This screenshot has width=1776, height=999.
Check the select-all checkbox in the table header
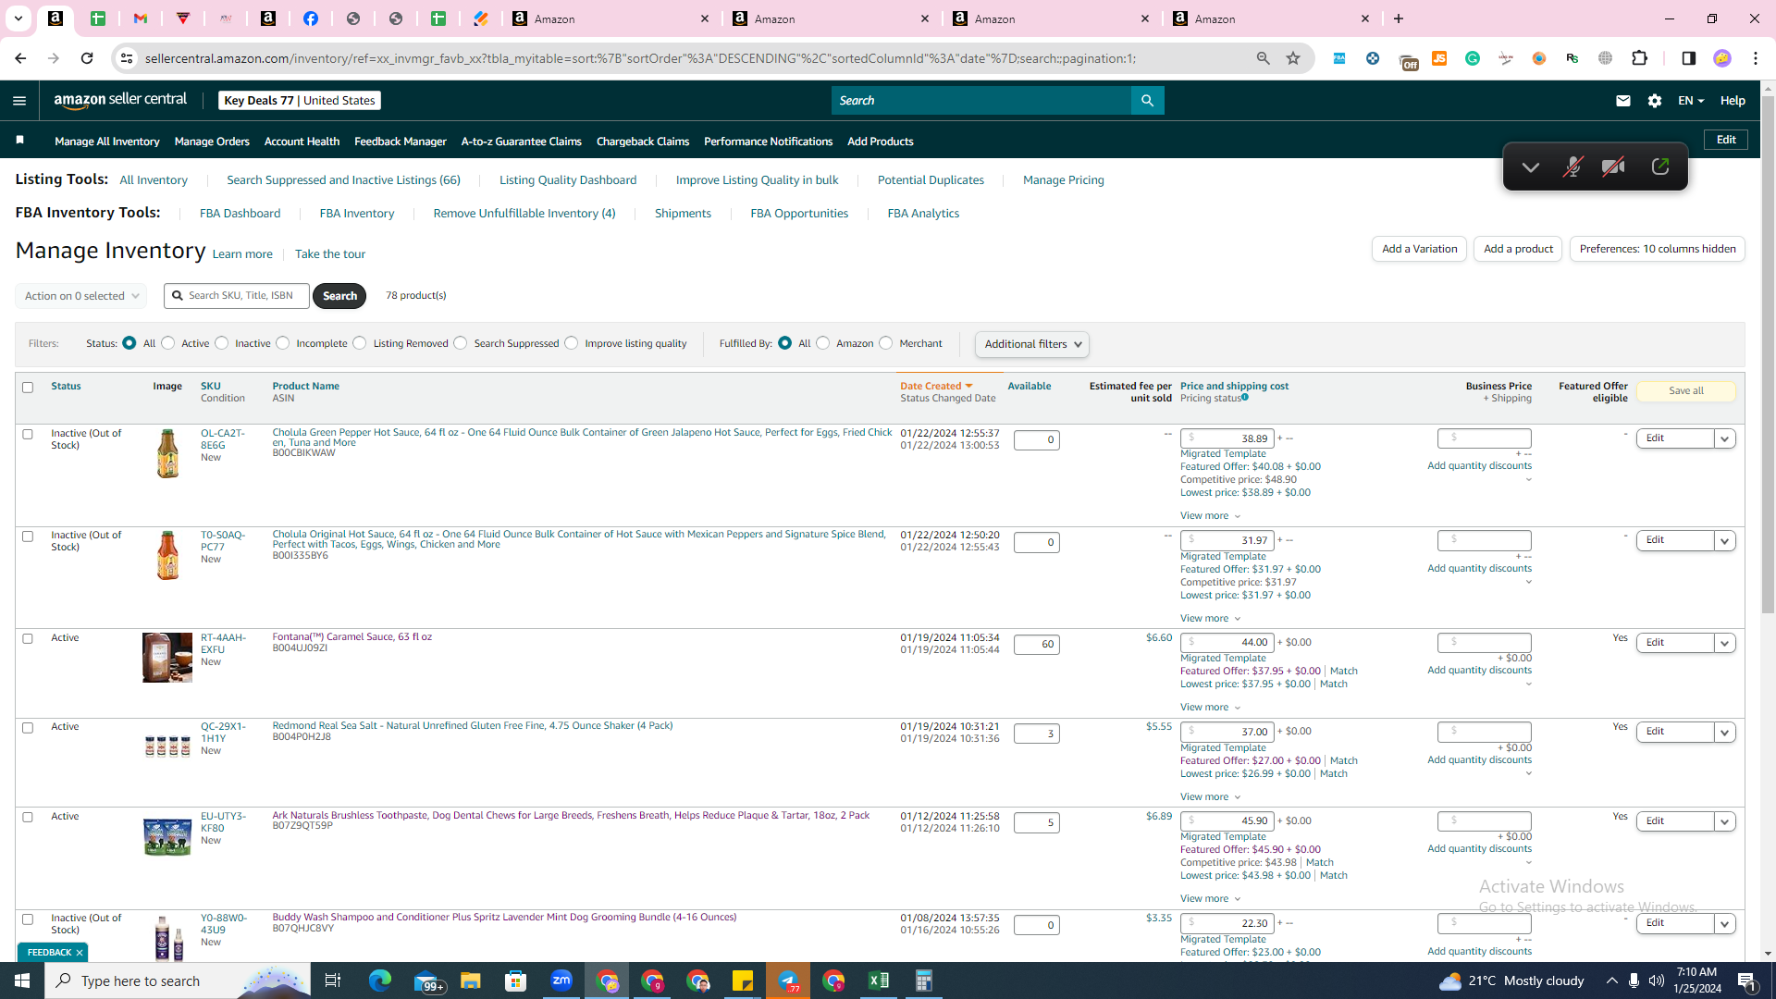[x=28, y=388]
